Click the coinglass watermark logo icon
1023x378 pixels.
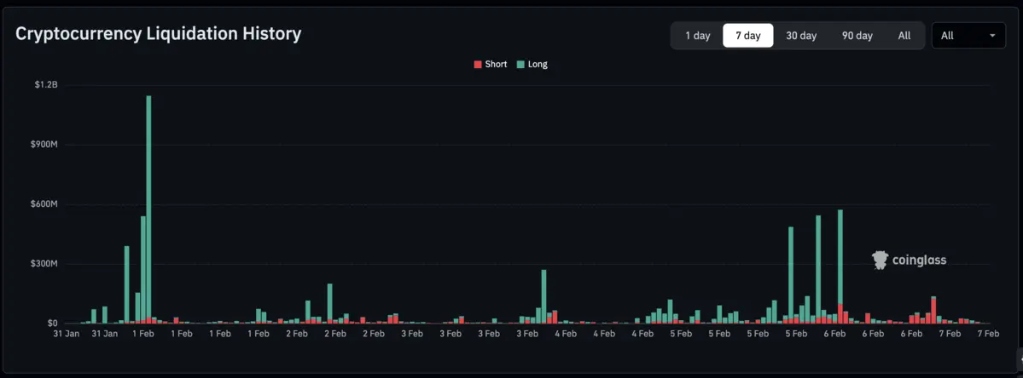pyautogui.click(x=881, y=261)
